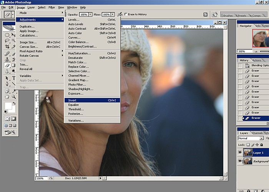Click the Navigator zoom slider
The image size is (269, 192).
(264, 51)
